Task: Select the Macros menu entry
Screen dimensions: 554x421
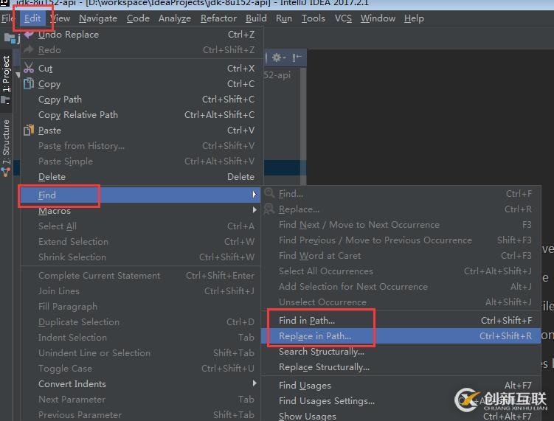Action: click(140, 211)
